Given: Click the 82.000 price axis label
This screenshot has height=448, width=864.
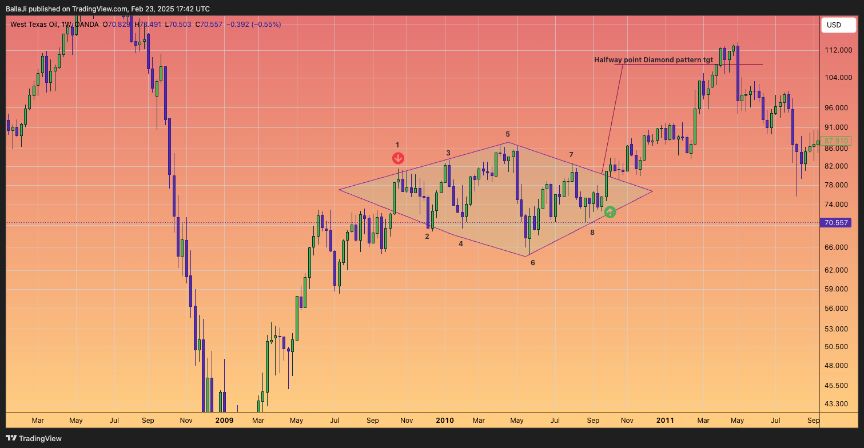Looking at the screenshot, I should (x=837, y=166).
